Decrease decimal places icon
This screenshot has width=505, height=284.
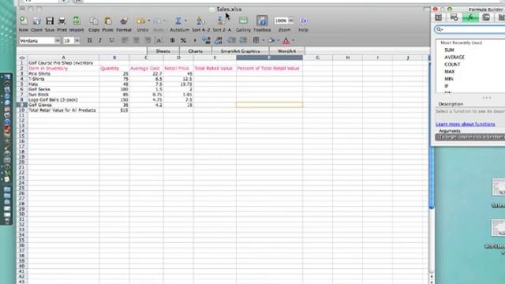tap(219, 40)
